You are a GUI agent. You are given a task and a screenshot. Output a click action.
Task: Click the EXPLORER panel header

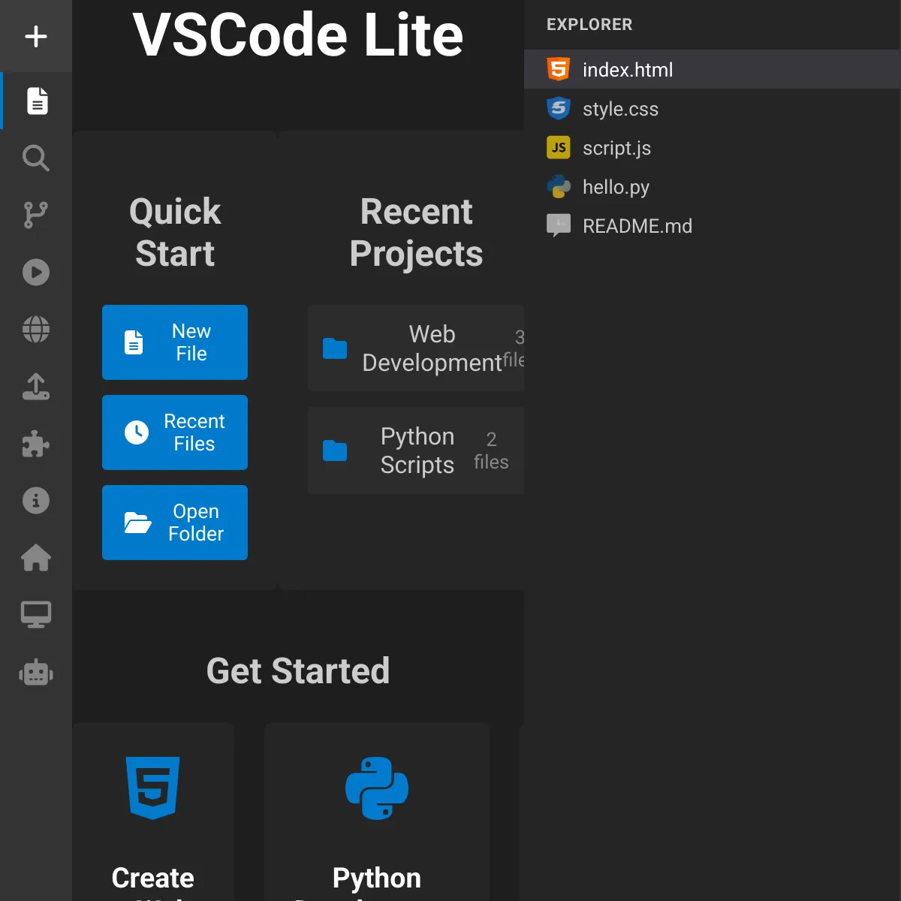click(x=589, y=25)
